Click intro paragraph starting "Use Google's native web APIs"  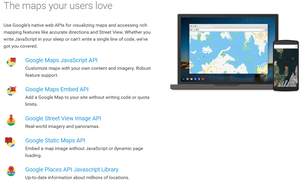(x=77, y=36)
